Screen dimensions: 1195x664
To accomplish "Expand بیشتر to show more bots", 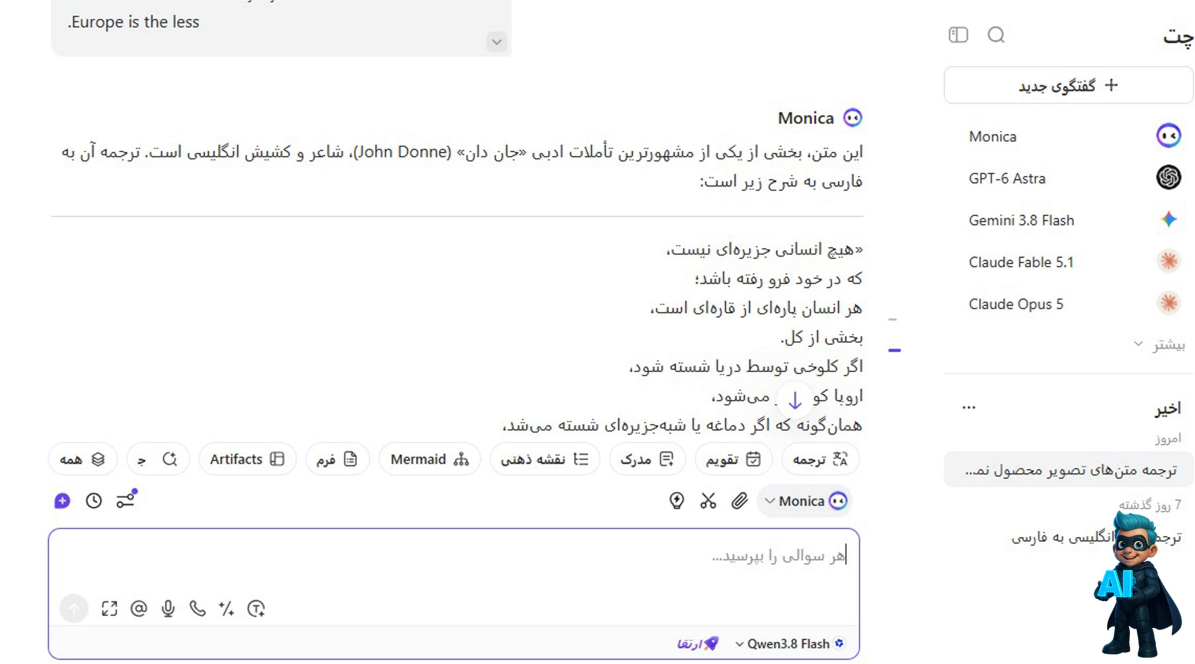I will [x=1159, y=345].
